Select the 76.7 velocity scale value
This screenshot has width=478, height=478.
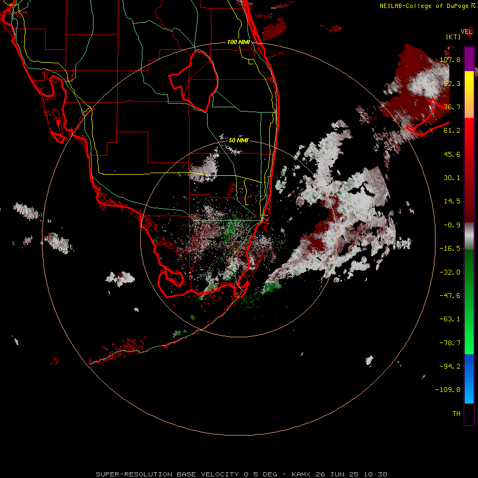[x=452, y=107]
